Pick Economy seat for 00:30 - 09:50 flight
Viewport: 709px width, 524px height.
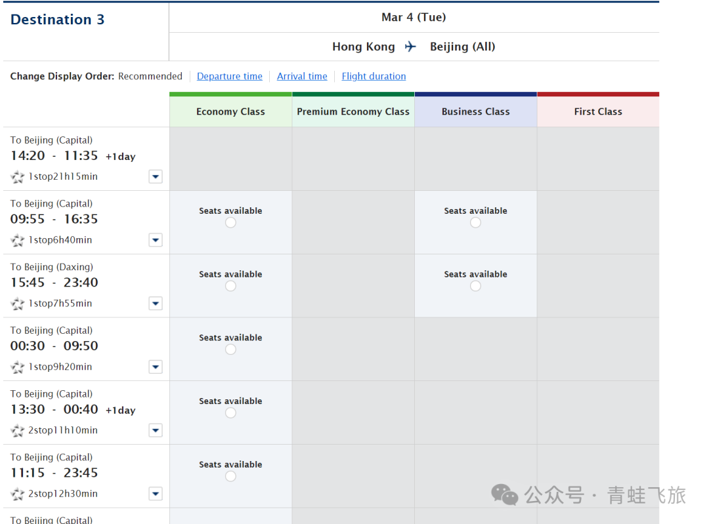point(230,350)
